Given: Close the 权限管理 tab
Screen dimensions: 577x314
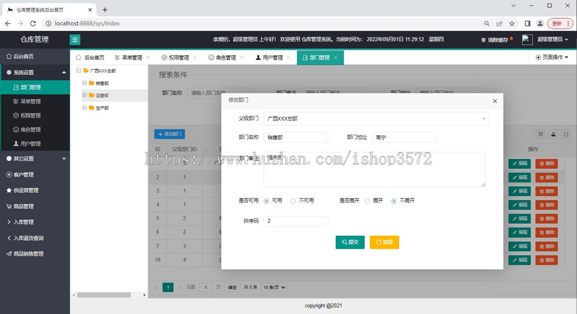Looking at the screenshot, I should 195,58.
